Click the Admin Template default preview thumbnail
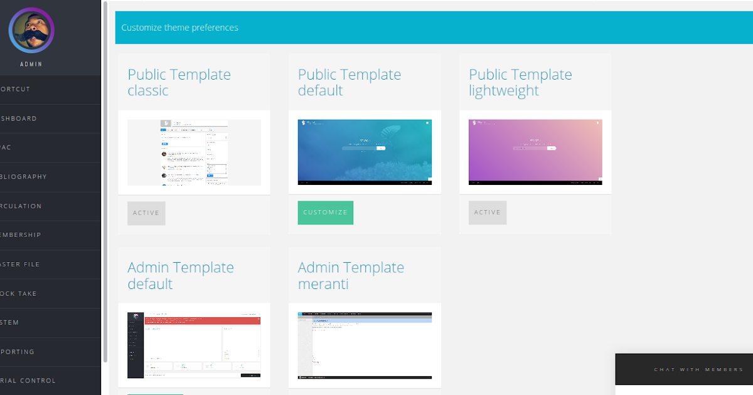Image resolution: width=753 pixels, height=395 pixels. 194,345
